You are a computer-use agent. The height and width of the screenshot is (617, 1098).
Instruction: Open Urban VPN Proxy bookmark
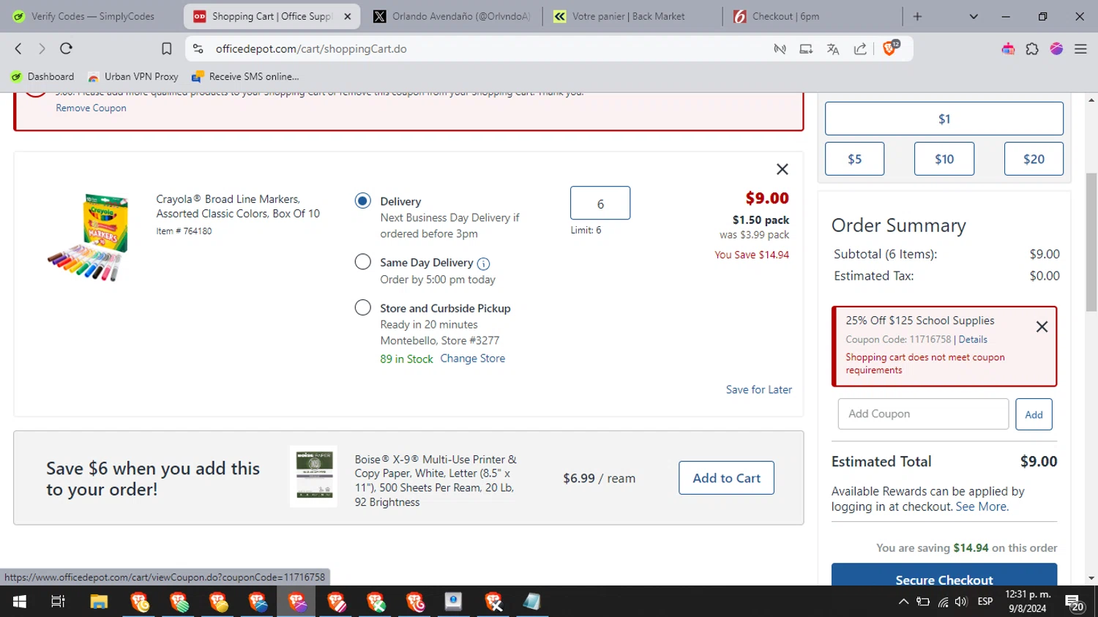[132, 76]
